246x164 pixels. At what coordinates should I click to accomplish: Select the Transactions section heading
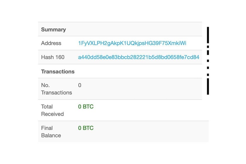[58, 71]
